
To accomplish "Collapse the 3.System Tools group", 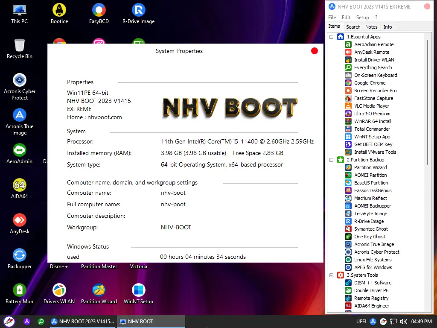I will click(x=331, y=275).
